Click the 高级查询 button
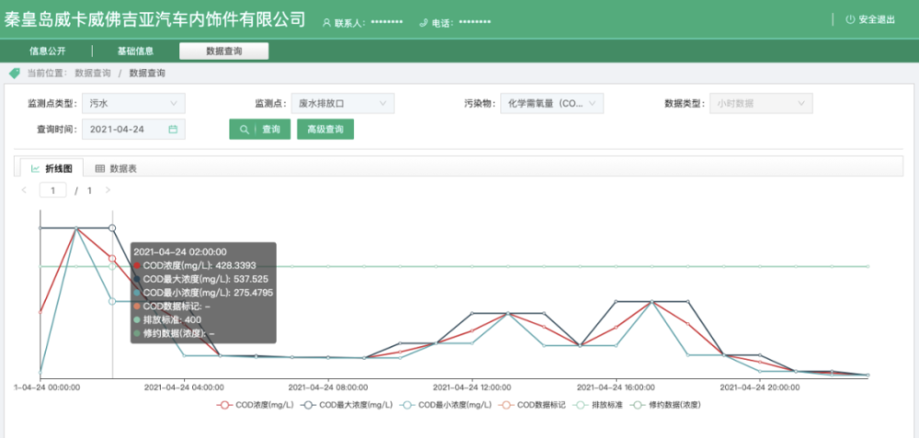Viewport: 919px width, 438px height. tap(324, 129)
